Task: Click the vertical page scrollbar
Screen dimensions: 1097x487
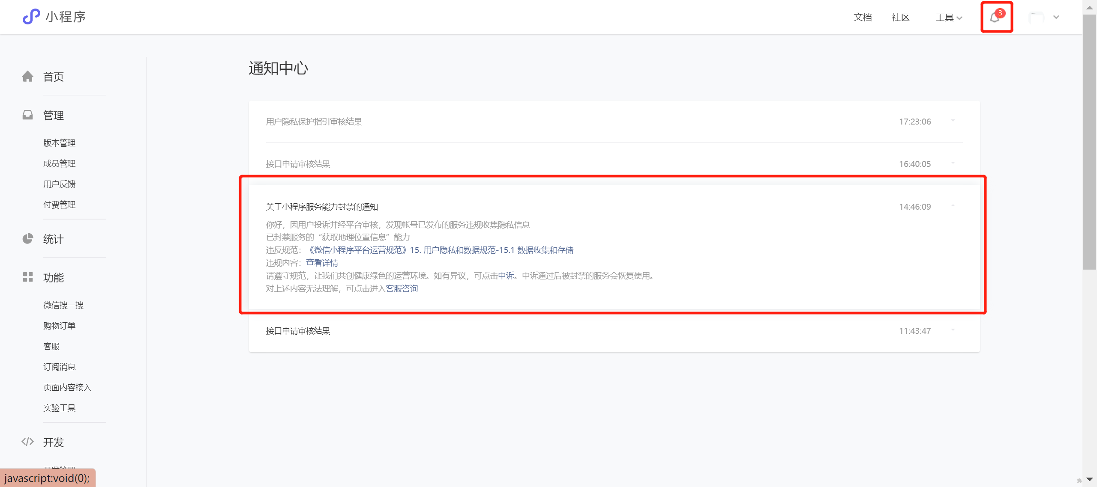Action: (1089, 141)
